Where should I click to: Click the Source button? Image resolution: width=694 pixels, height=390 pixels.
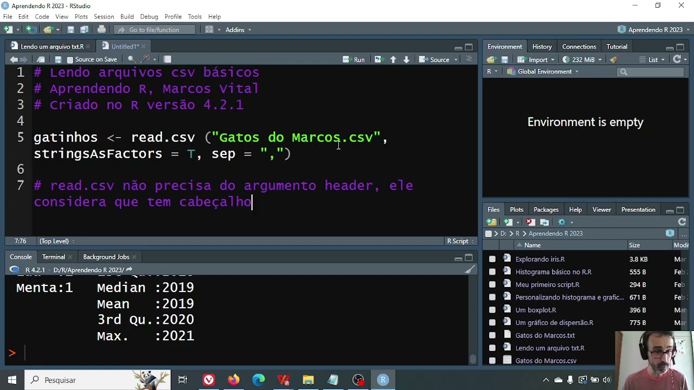tap(434, 60)
